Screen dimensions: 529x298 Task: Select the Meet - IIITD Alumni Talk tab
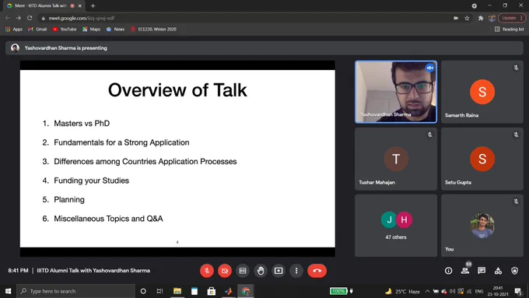(44, 5)
